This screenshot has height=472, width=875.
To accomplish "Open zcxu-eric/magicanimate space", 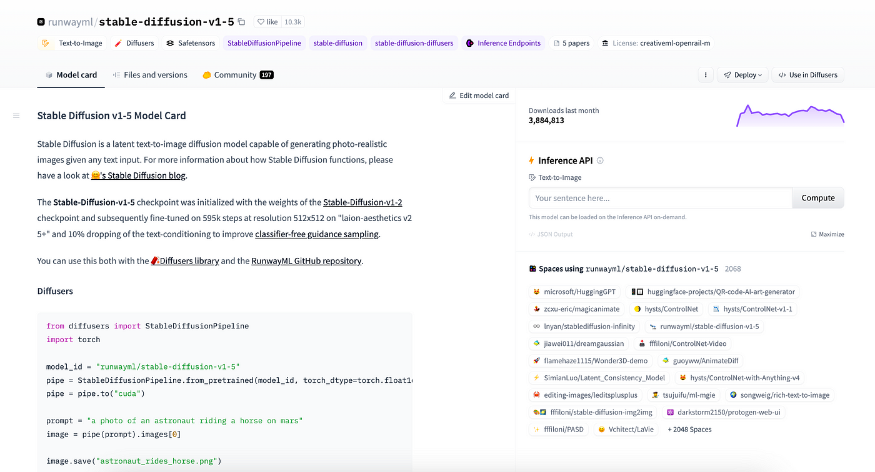I will [576, 309].
